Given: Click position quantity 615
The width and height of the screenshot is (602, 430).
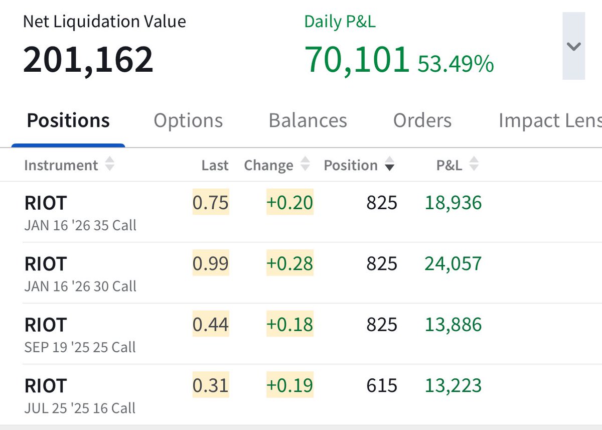Looking at the screenshot, I should tap(381, 385).
